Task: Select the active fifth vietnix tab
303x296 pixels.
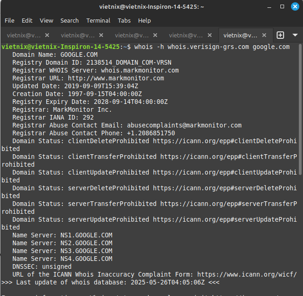Action: 240,36
